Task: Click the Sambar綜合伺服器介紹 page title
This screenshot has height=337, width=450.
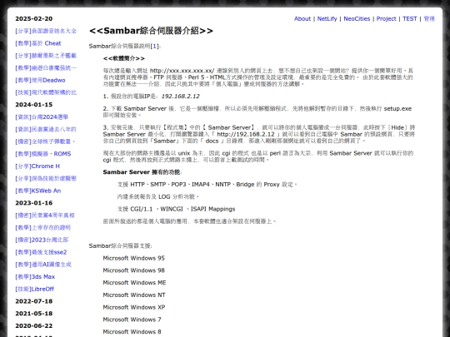Action: click(151, 31)
